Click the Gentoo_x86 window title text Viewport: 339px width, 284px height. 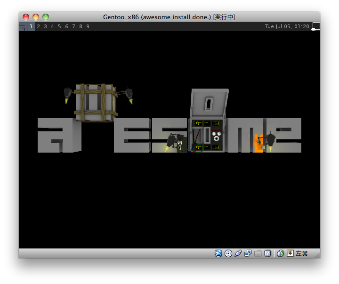click(x=169, y=17)
